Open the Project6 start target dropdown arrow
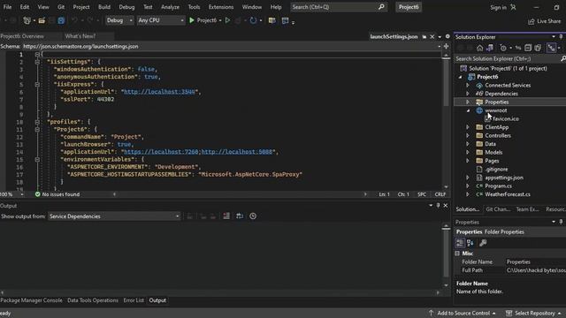566x318 pixels. pos(220,20)
